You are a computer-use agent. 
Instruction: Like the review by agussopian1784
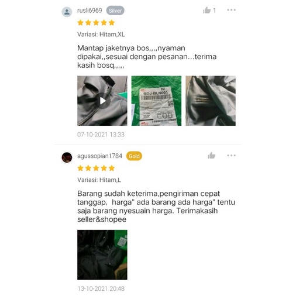[x=212, y=156]
